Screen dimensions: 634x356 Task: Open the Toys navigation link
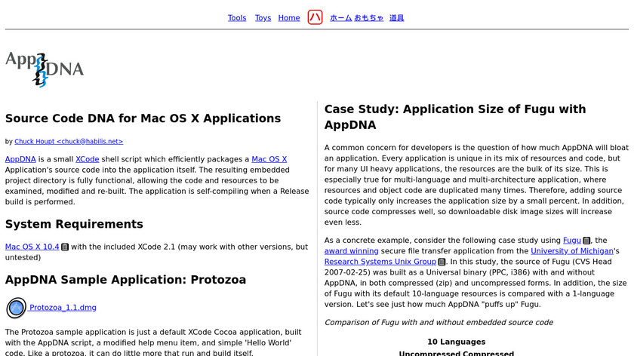(x=263, y=18)
